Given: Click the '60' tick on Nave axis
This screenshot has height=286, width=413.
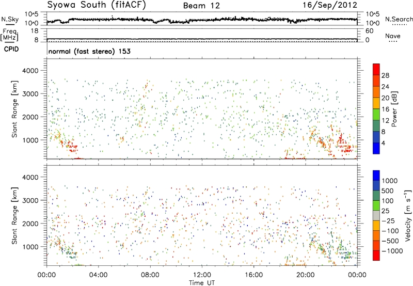Looking at the screenshot, I should 369,31.
